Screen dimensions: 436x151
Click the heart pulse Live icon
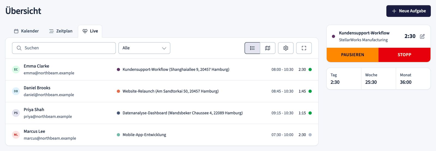pyautogui.click(x=85, y=31)
